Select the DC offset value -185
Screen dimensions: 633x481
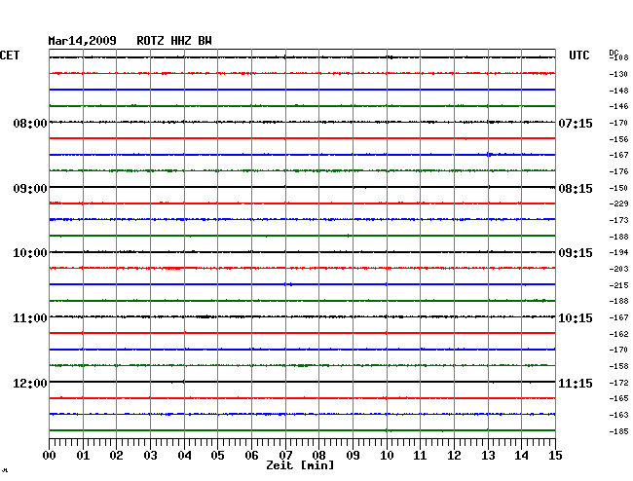point(618,431)
